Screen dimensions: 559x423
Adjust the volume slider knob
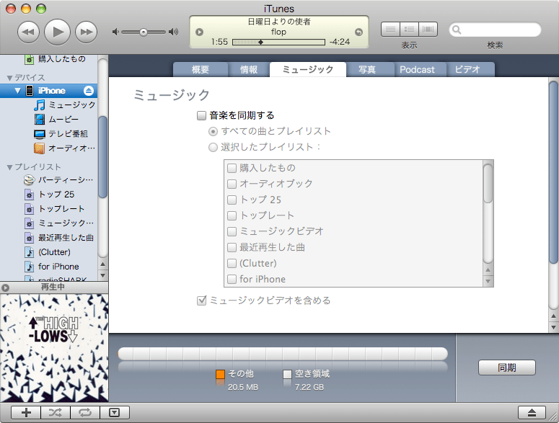[144, 32]
